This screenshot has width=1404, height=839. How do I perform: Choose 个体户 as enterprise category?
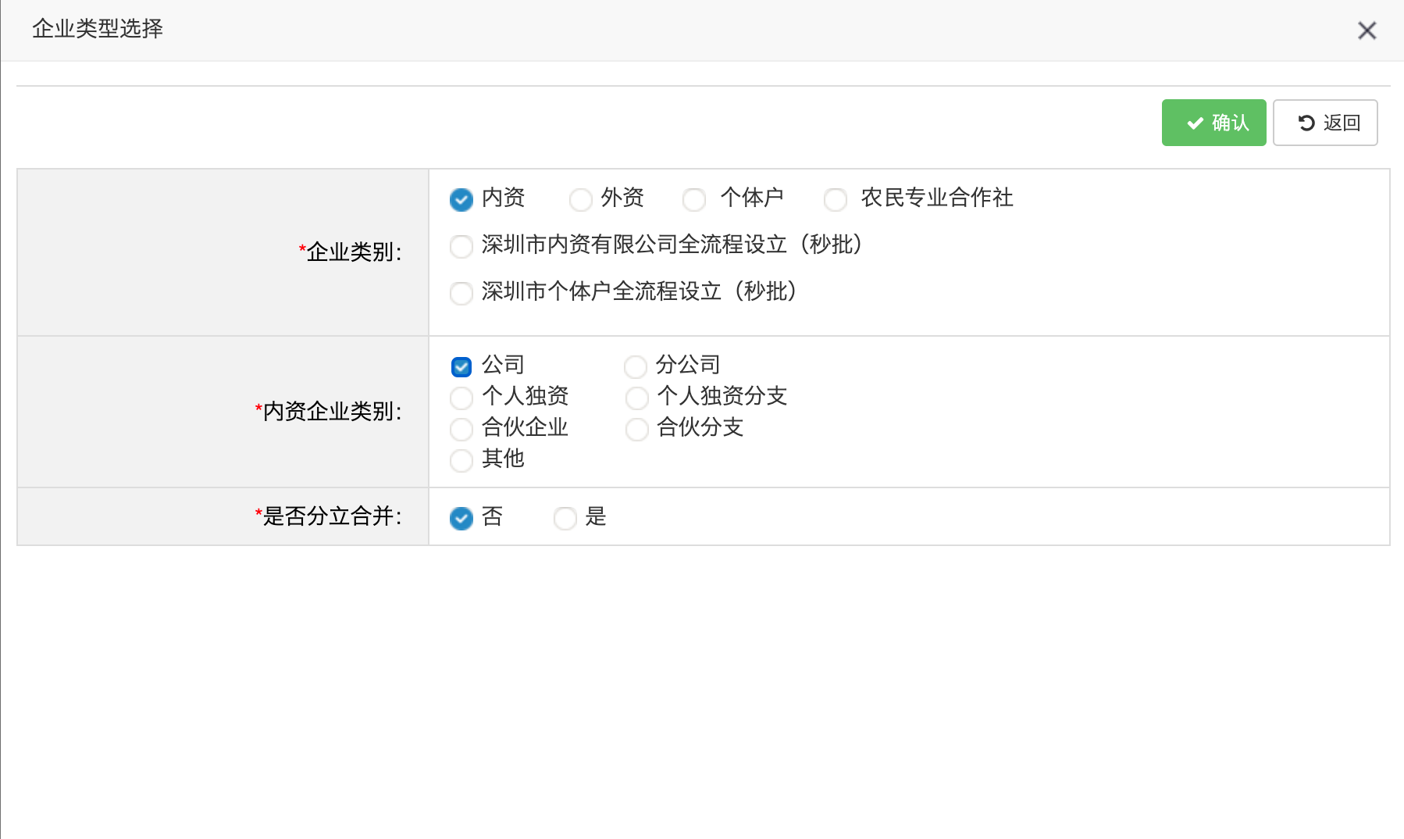point(694,200)
